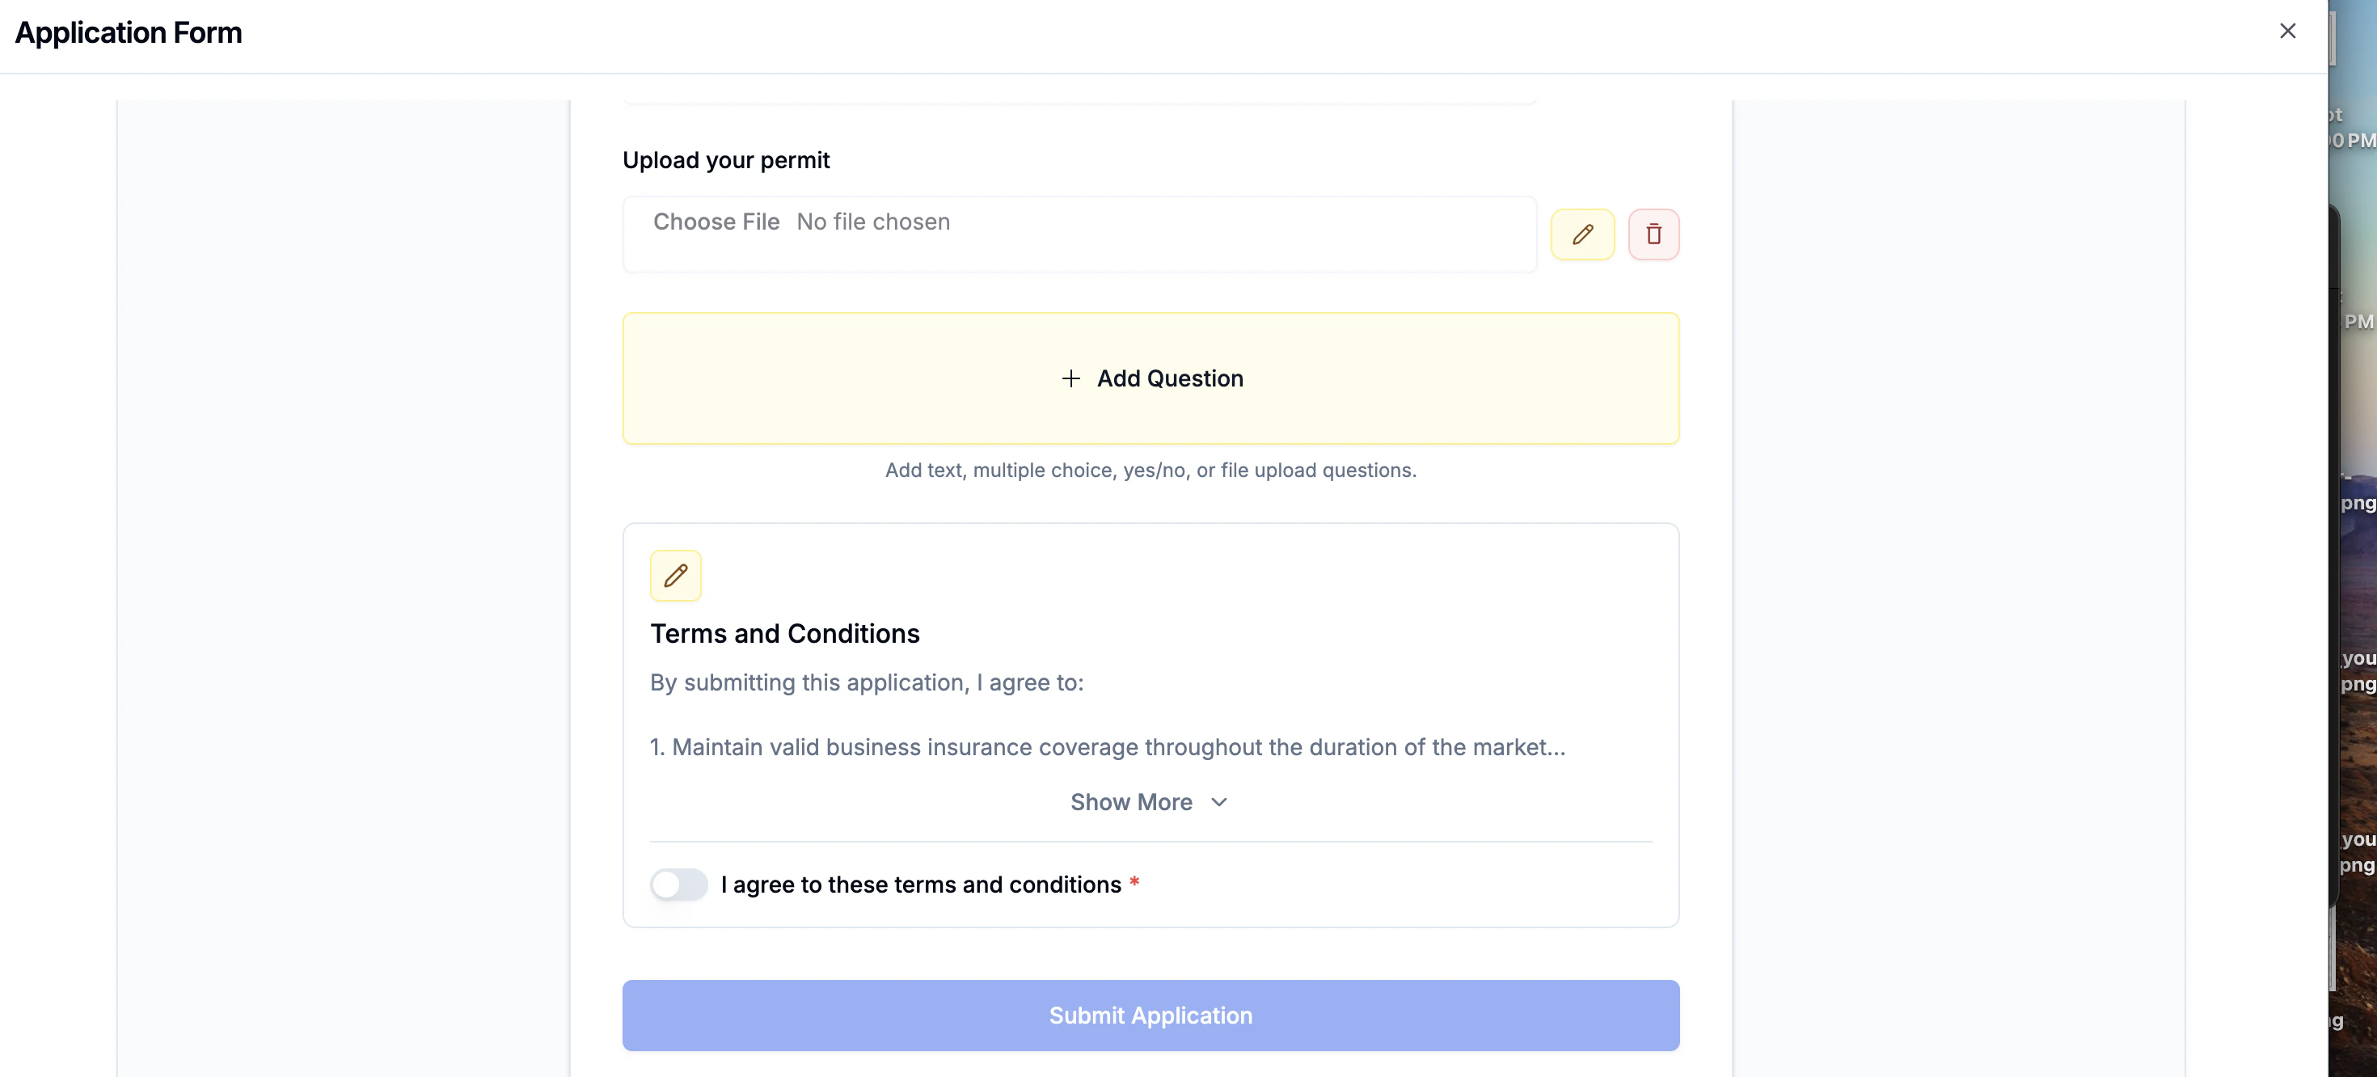Image resolution: width=2377 pixels, height=1077 pixels.
Task: Click the lower PM notification on the right
Action: point(2359,321)
